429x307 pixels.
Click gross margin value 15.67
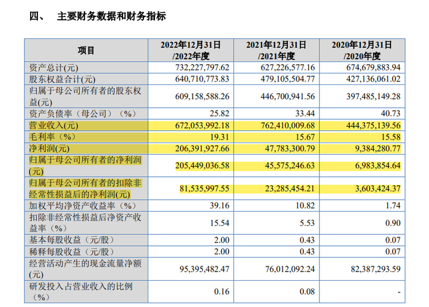pos(305,137)
